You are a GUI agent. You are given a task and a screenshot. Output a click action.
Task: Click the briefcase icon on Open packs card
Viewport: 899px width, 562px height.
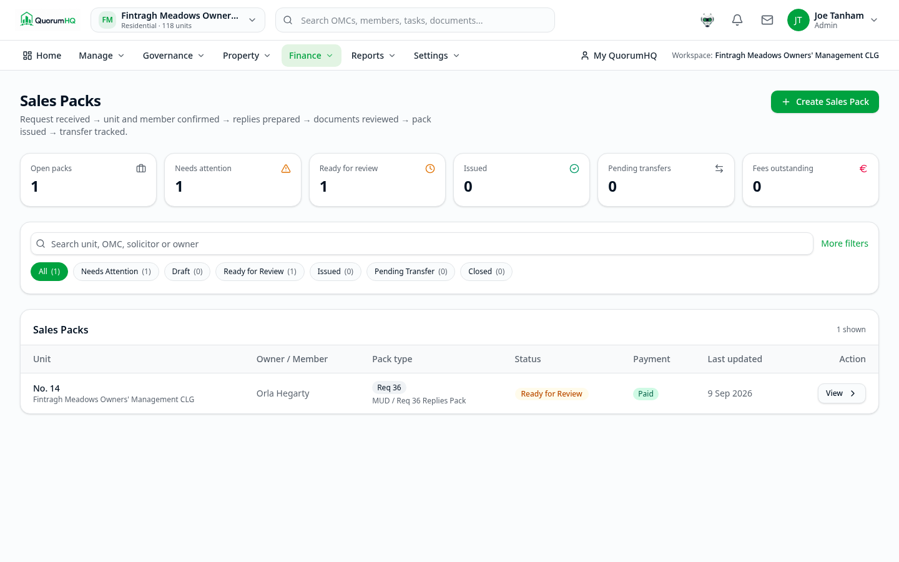point(141,169)
